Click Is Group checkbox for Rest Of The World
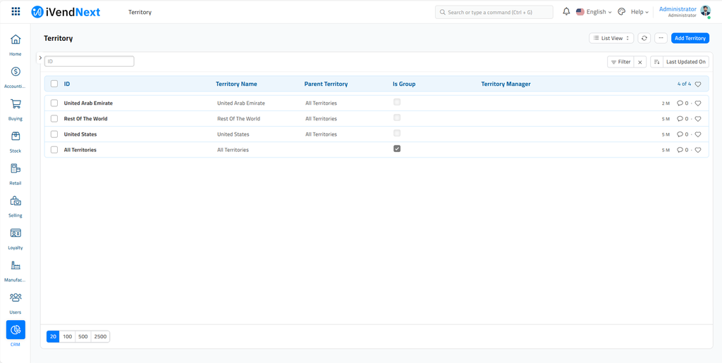722x363 pixels. click(x=397, y=117)
